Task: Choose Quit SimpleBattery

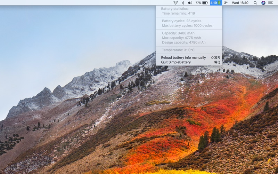Action: 189,62
